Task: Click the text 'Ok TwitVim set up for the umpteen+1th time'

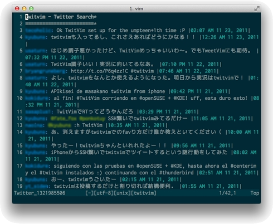Action: 116,31
